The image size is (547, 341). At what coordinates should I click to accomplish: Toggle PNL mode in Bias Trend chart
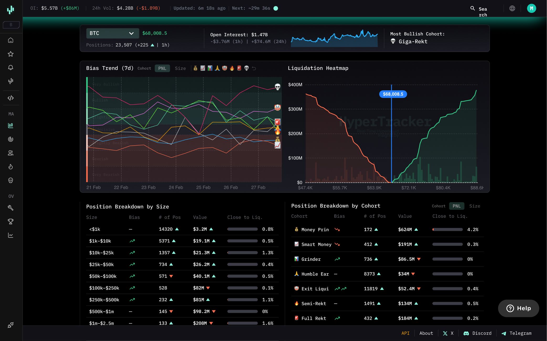point(162,68)
